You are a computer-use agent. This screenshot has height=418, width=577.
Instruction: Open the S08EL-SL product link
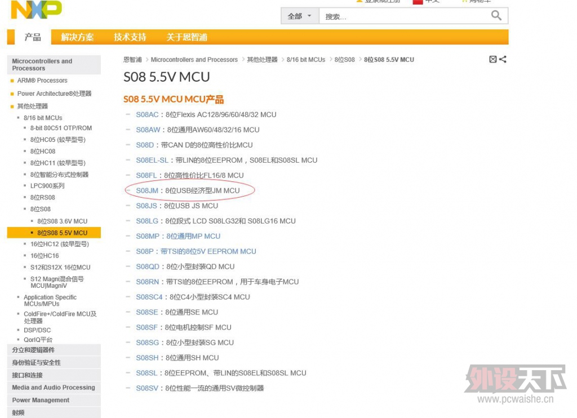coord(152,160)
